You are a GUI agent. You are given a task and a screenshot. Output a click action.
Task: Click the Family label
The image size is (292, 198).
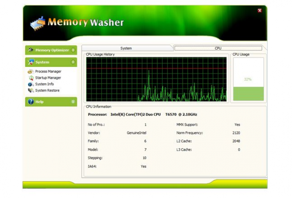(93, 141)
